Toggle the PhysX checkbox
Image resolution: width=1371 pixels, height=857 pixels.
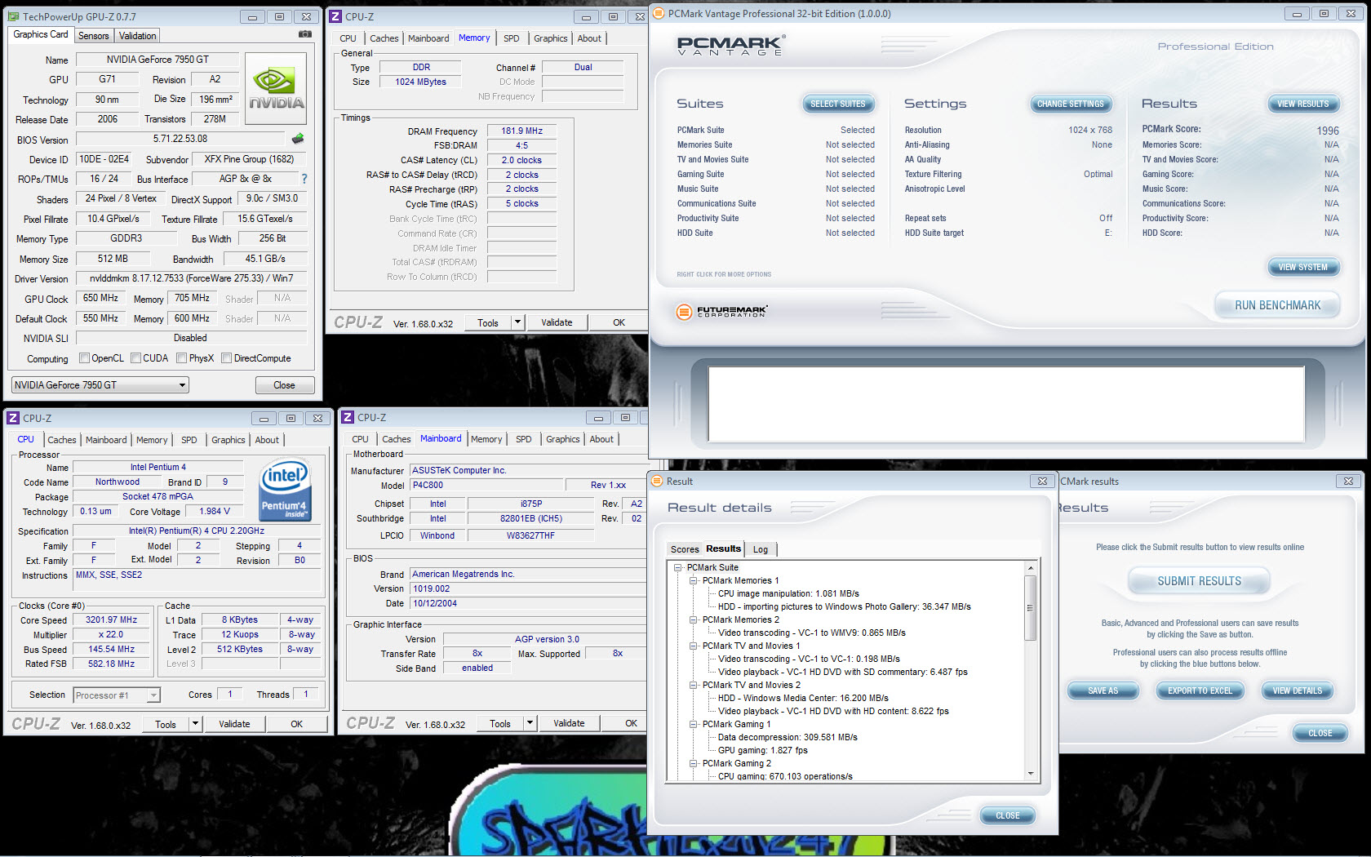(182, 357)
